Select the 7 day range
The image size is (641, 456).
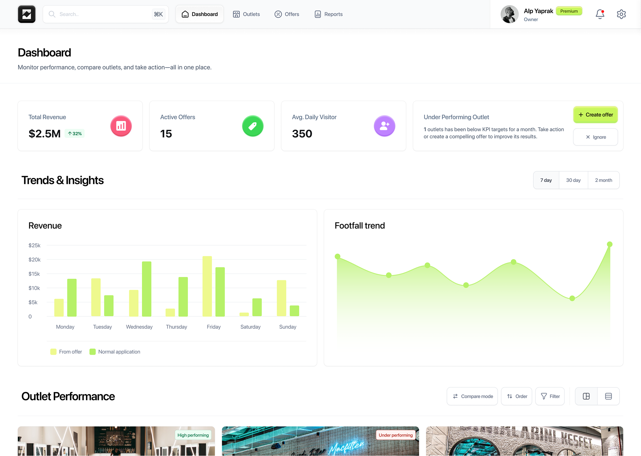[x=546, y=180]
